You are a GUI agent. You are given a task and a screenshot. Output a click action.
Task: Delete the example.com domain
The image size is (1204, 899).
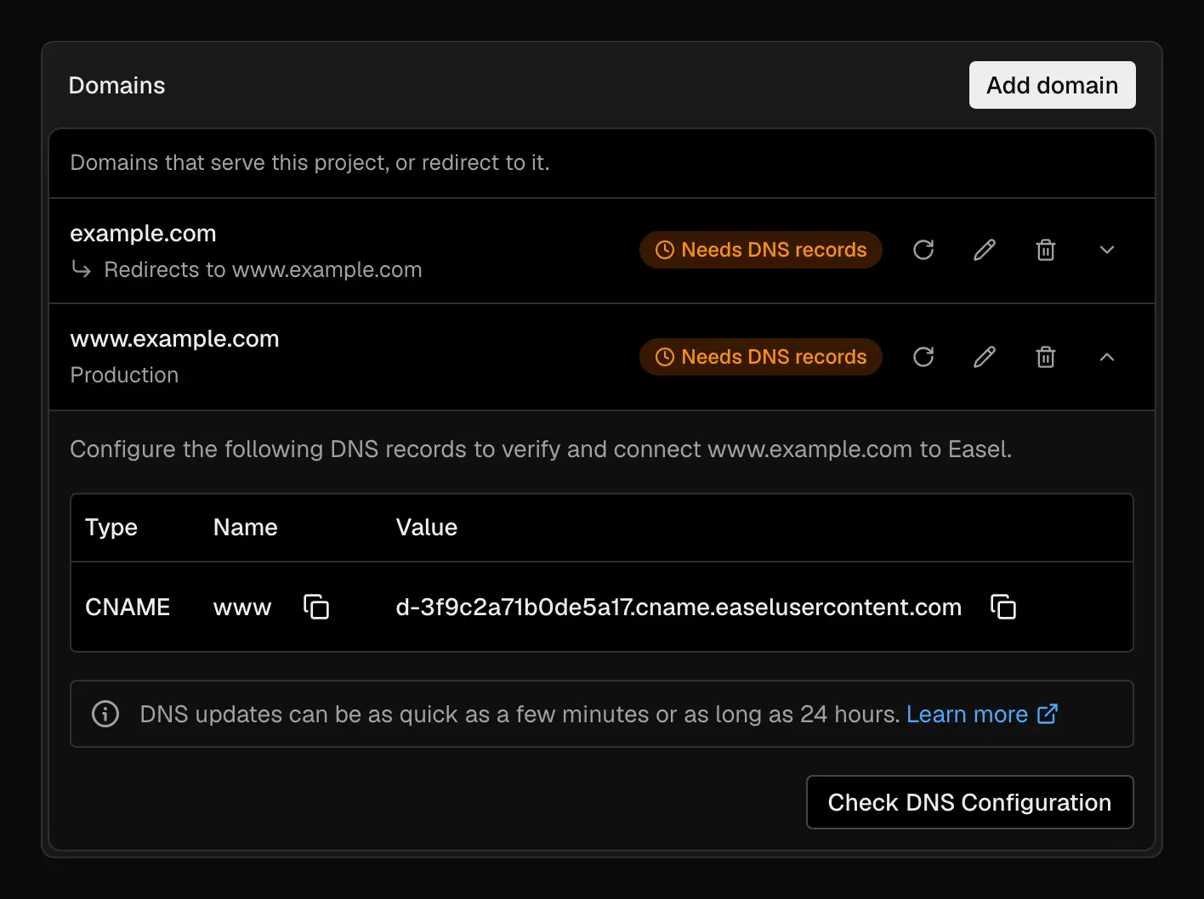(1046, 250)
